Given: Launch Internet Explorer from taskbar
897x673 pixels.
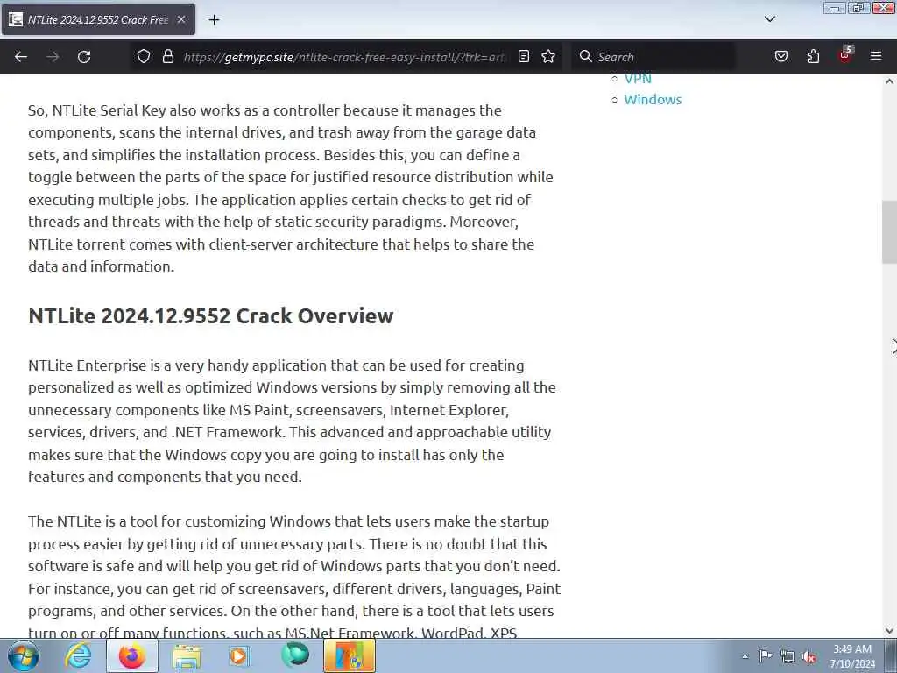Looking at the screenshot, I should tap(78, 655).
